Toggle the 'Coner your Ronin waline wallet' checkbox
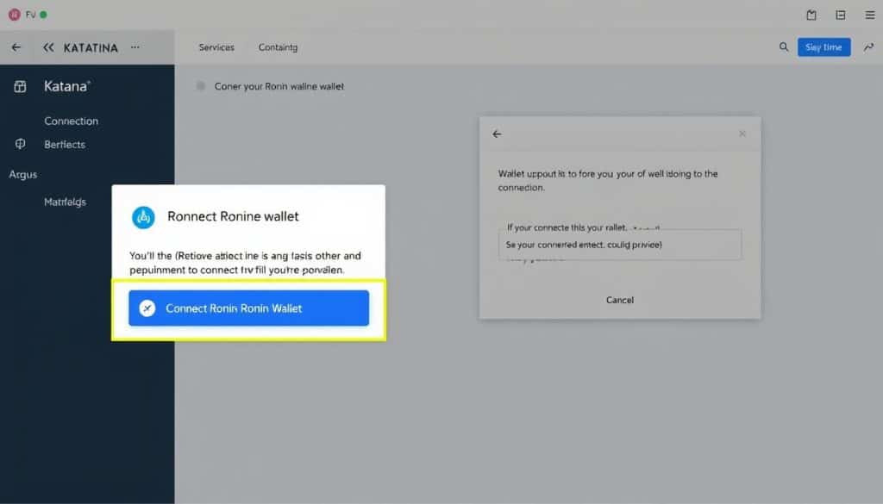Viewport: 883px width, 504px height. (200, 86)
